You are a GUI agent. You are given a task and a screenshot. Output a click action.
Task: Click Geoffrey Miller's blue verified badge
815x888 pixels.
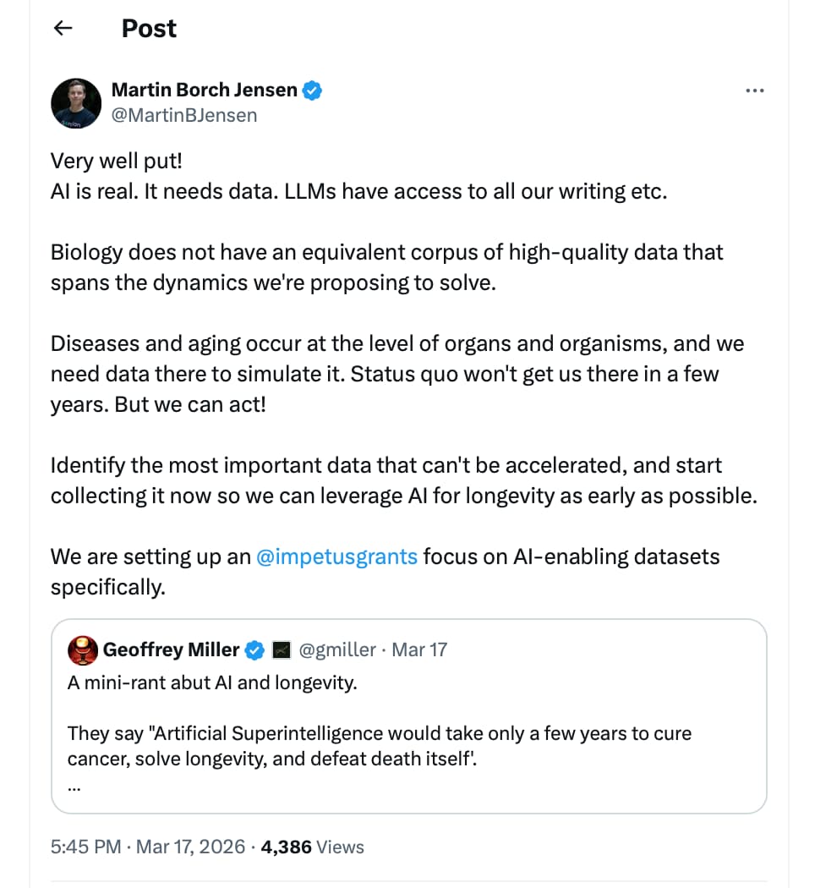[x=254, y=650]
